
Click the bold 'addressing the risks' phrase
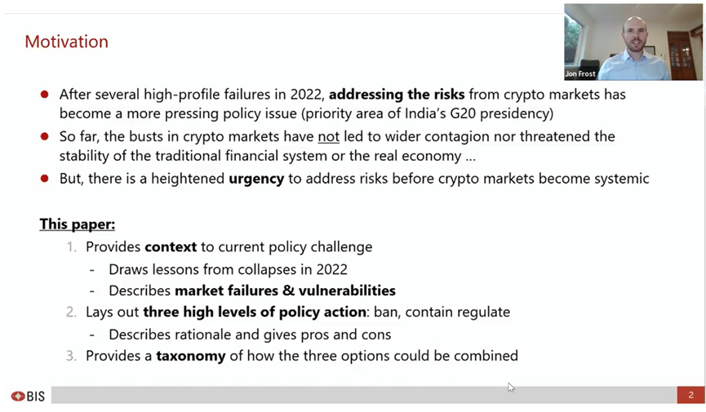[x=397, y=94]
